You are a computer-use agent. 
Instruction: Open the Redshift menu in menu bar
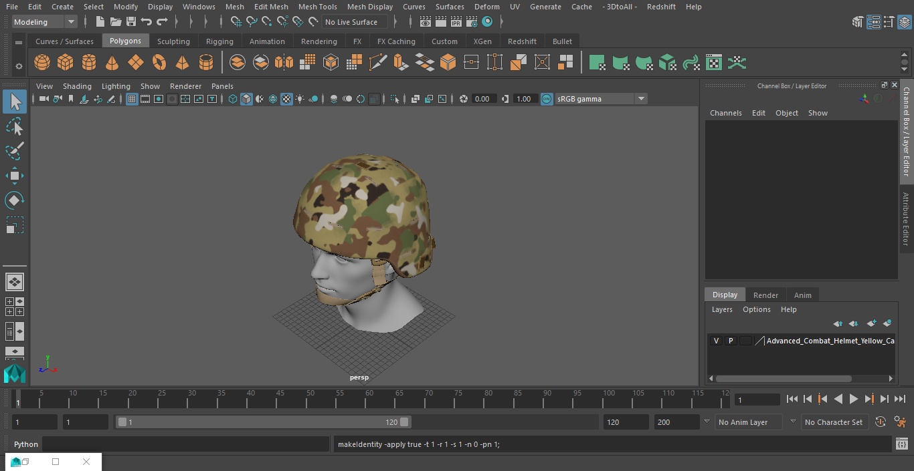(661, 7)
